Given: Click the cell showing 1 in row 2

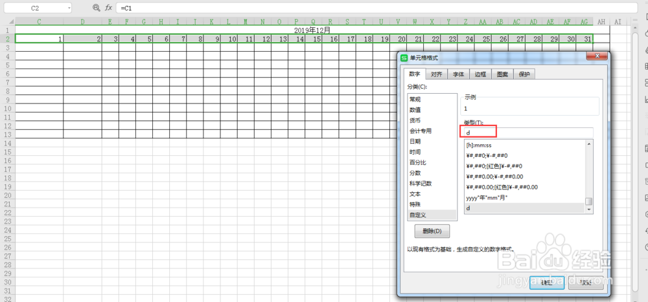Looking at the screenshot, I should [x=40, y=39].
